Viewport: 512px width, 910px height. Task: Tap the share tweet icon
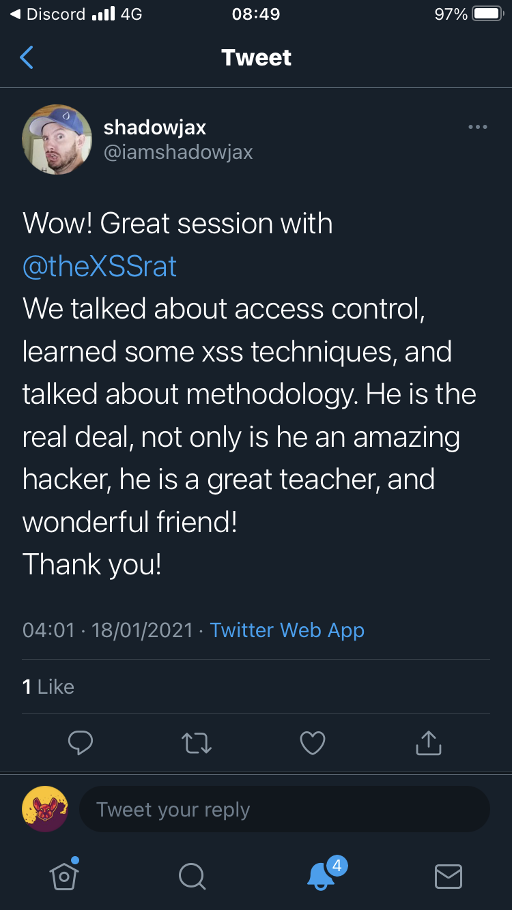coord(428,743)
